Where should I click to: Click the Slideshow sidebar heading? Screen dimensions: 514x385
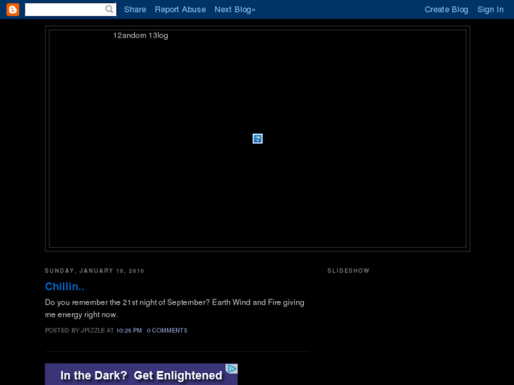348,271
